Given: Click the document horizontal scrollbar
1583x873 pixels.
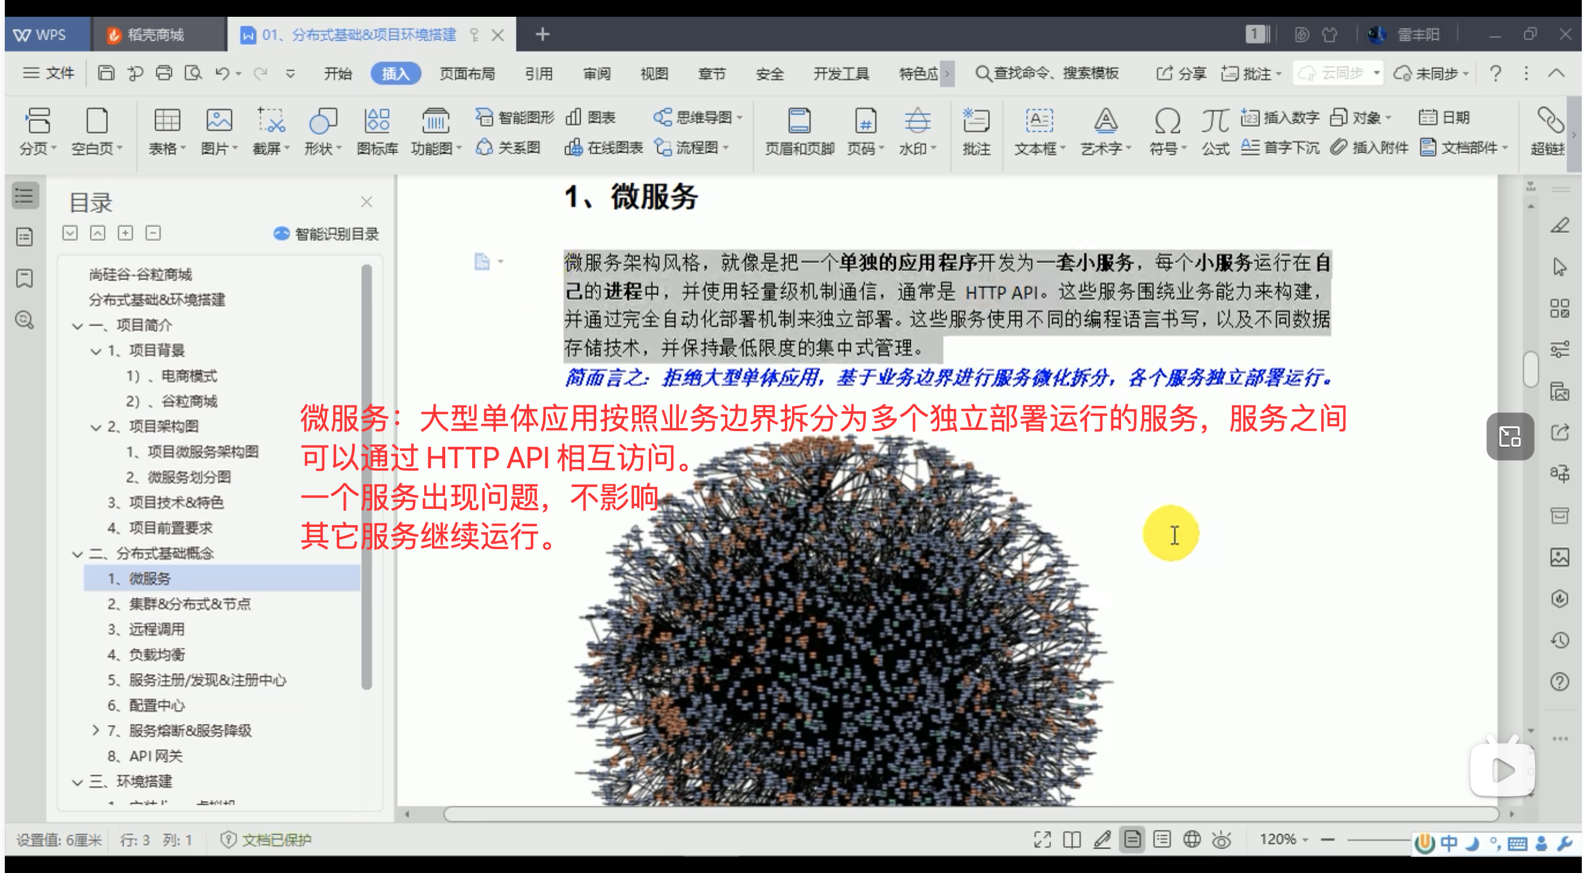Looking at the screenshot, I should click(x=971, y=814).
